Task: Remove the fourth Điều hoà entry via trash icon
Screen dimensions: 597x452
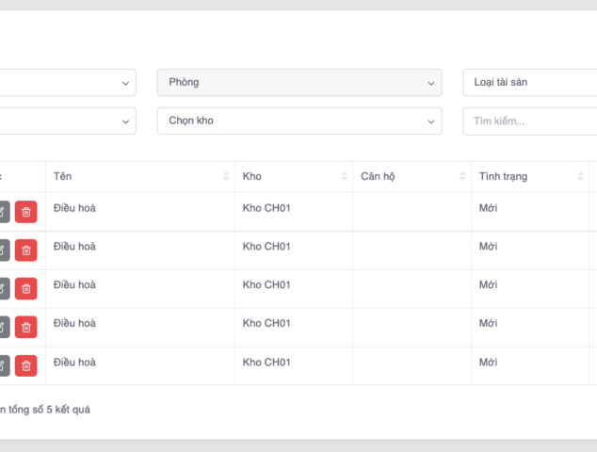Action: [x=25, y=327]
